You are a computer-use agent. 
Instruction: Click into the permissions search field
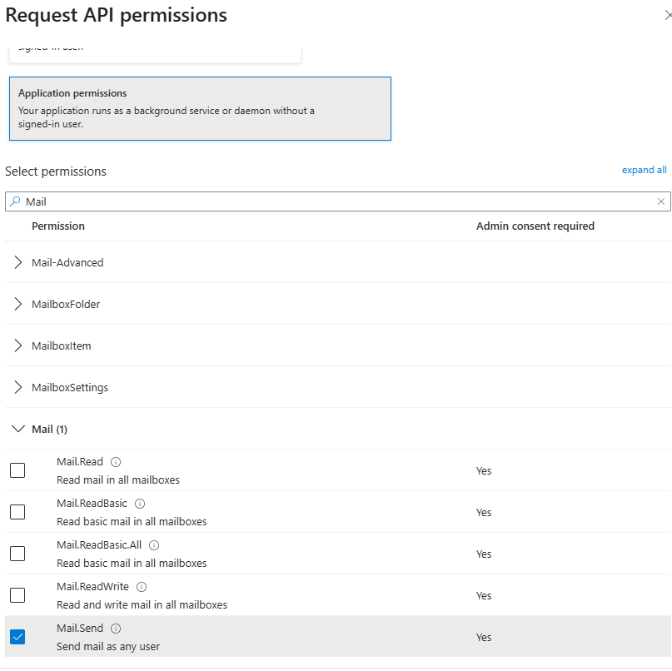click(x=333, y=201)
